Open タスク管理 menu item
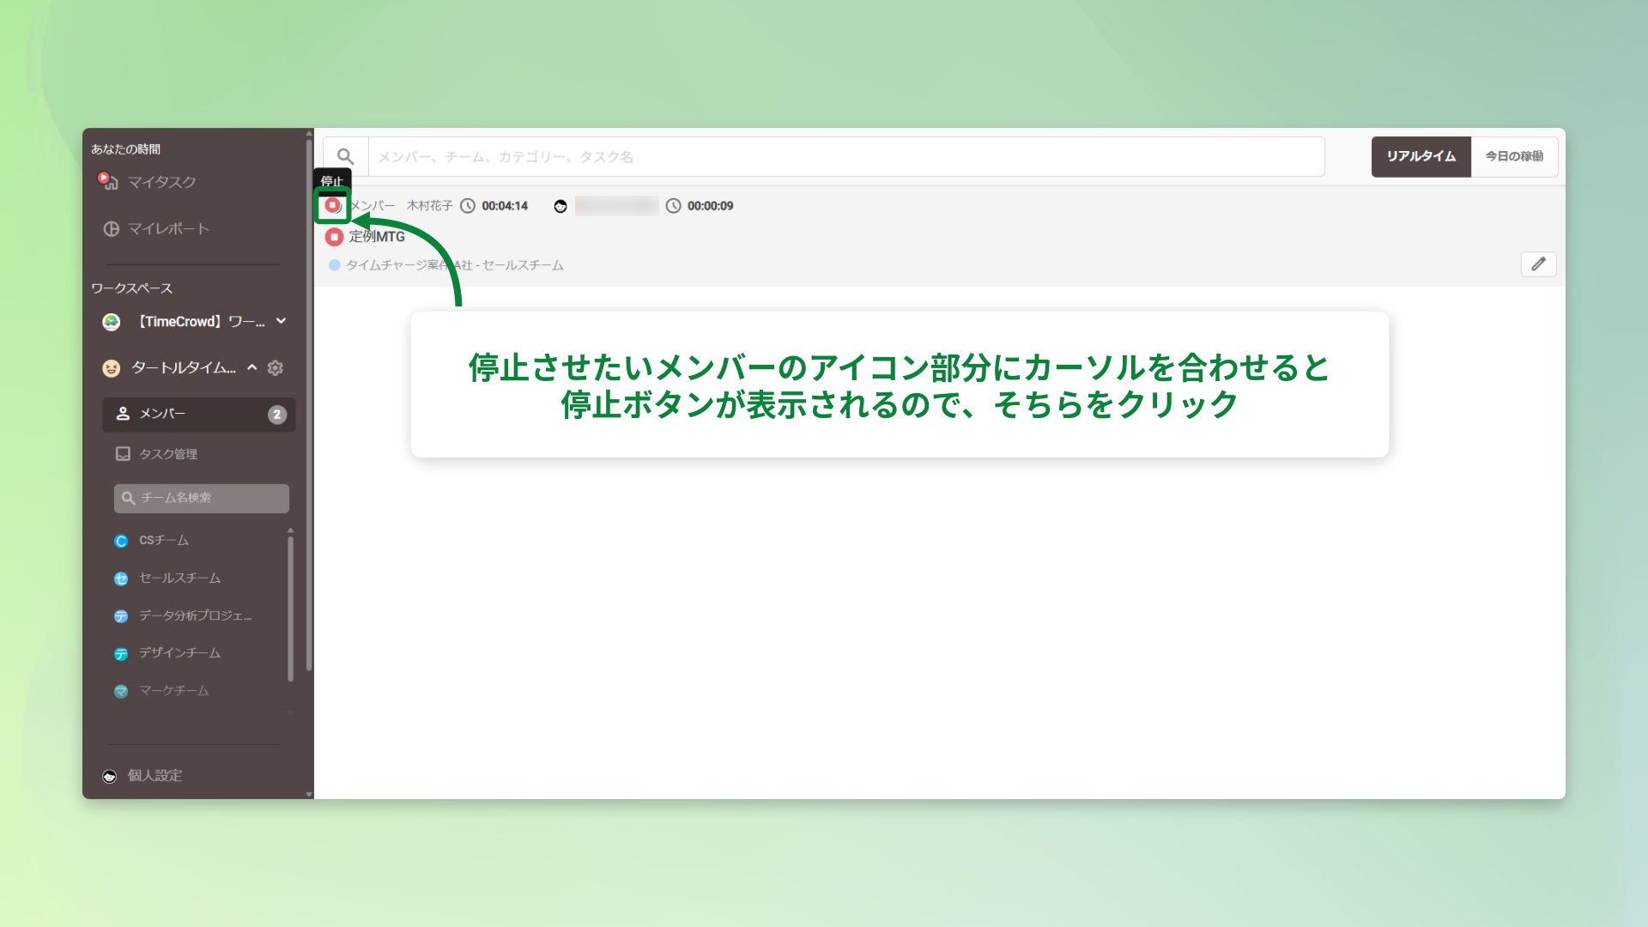 pyautogui.click(x=168, y=454)
